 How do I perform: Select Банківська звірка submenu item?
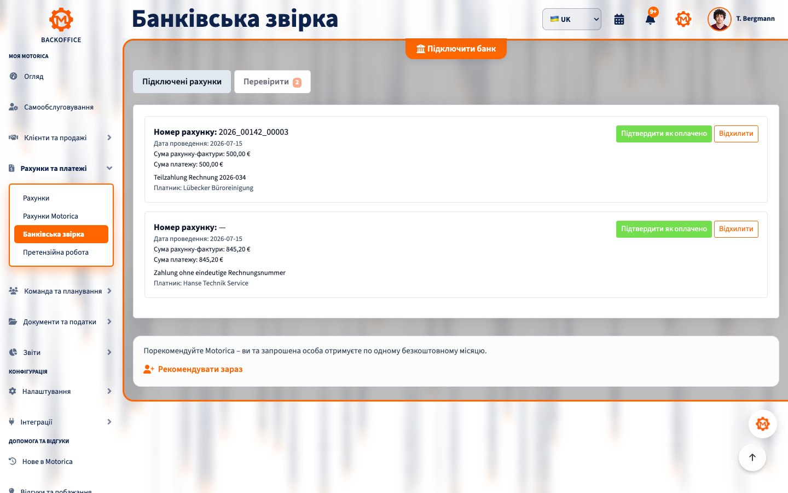[x=61, y=234]
